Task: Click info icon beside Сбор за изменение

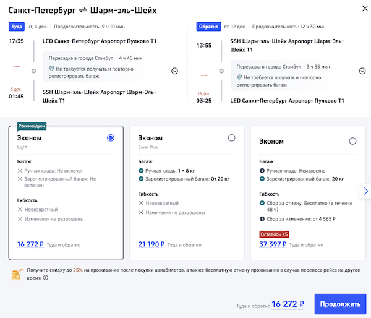Action: click(x=263, y=218)
